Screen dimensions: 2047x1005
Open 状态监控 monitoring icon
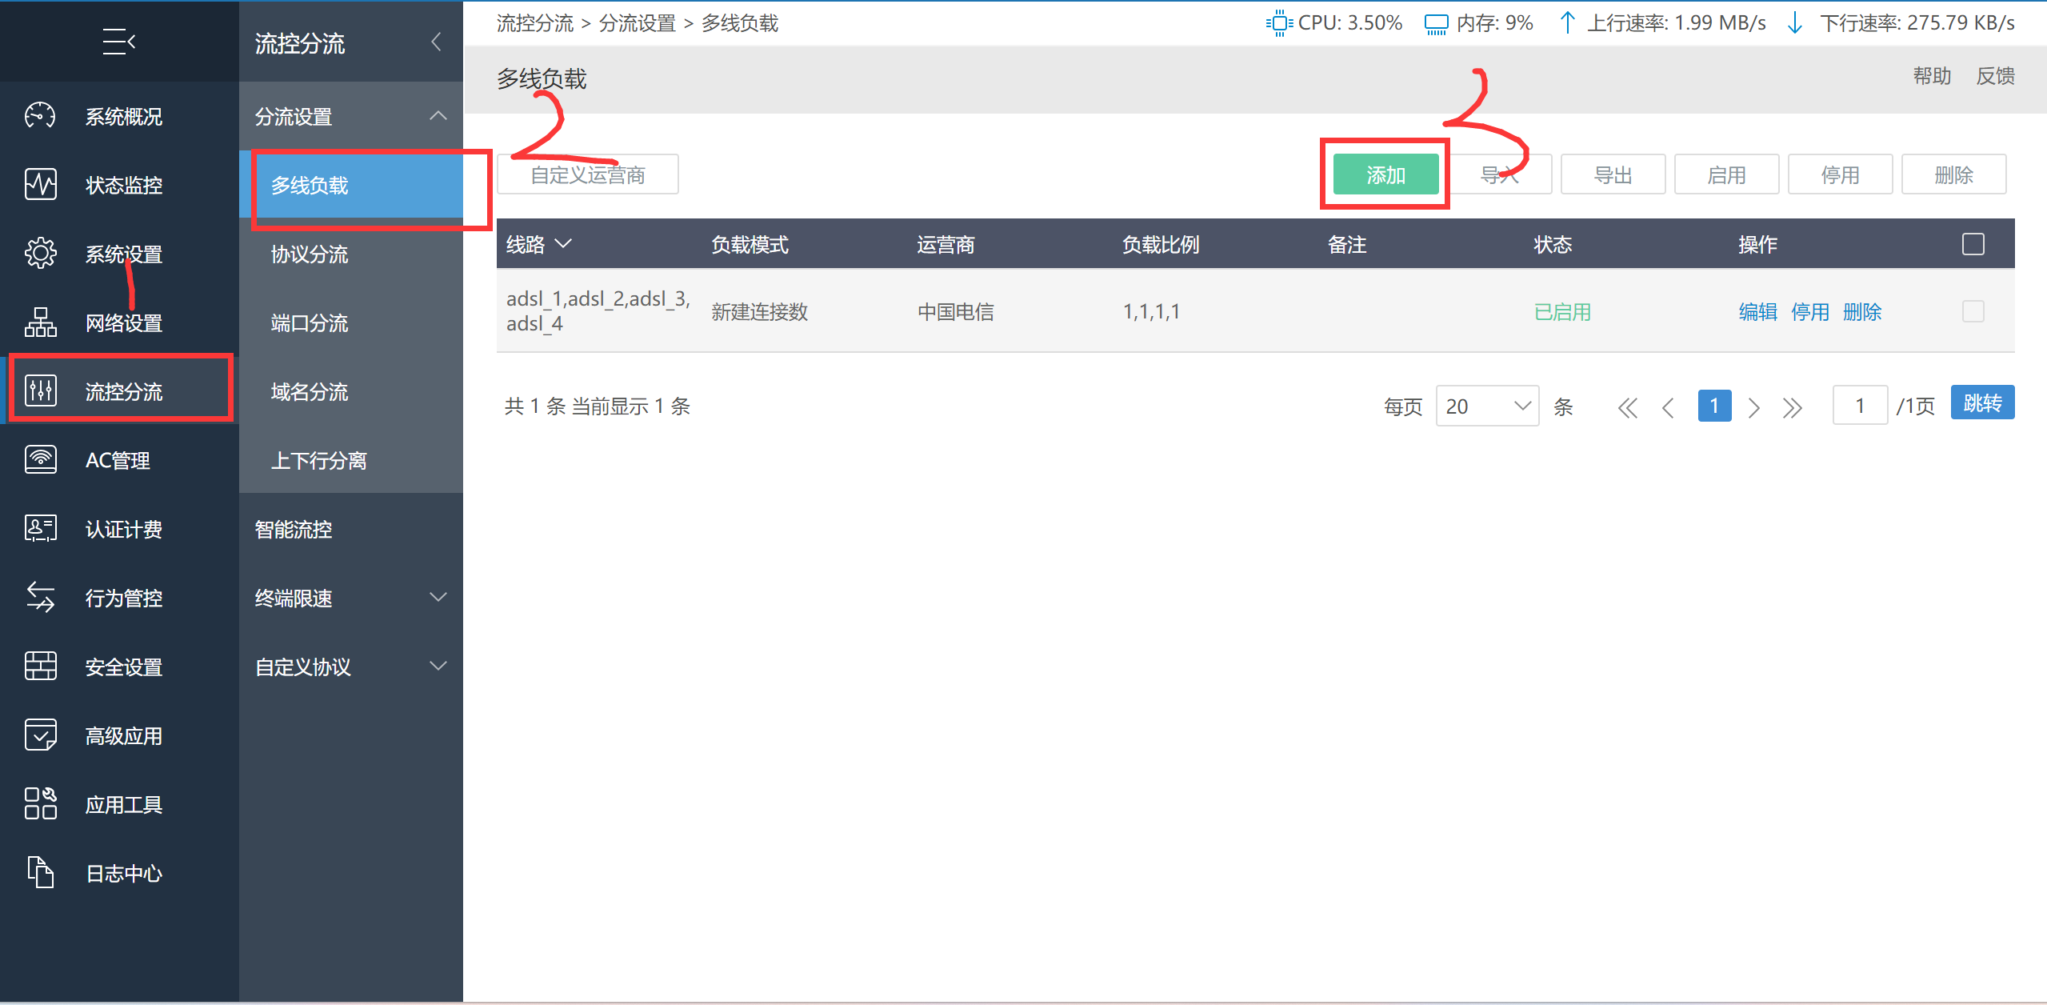(40, 185)
